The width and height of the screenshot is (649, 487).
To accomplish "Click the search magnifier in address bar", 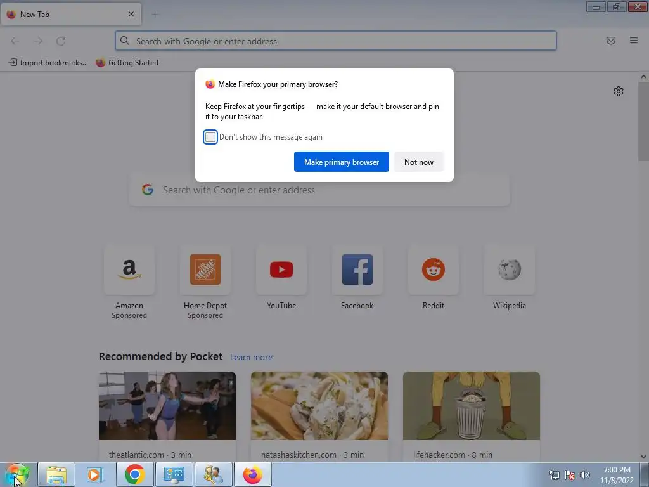I will click(125, 41).
